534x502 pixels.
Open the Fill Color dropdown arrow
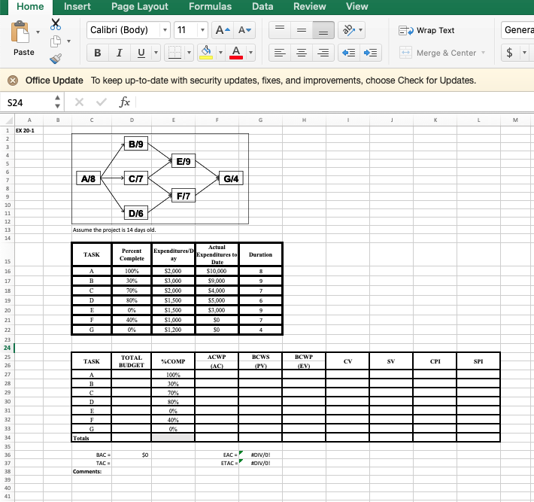(220, 53)
